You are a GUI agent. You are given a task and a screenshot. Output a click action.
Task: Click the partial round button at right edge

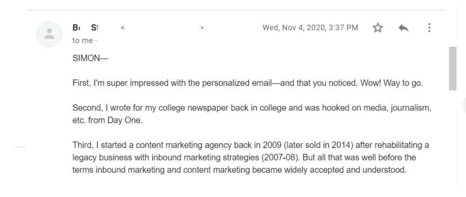[463, 105]
